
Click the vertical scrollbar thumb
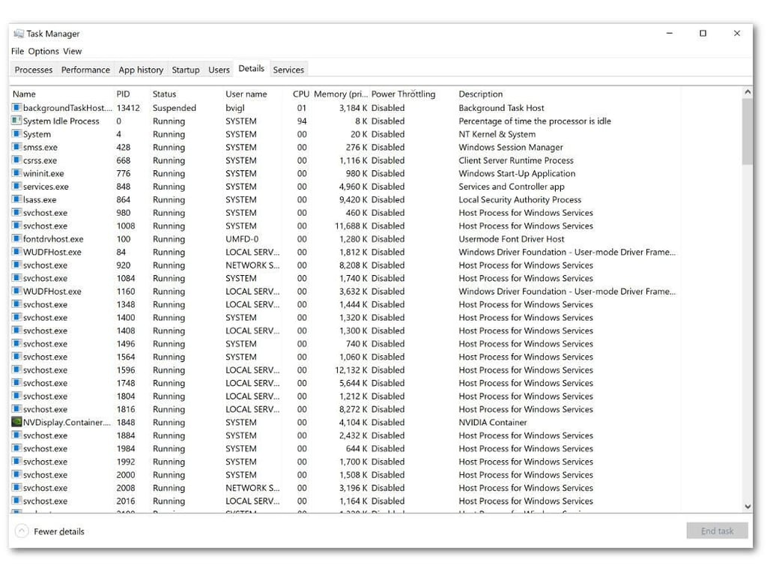(x=747, y=131)
